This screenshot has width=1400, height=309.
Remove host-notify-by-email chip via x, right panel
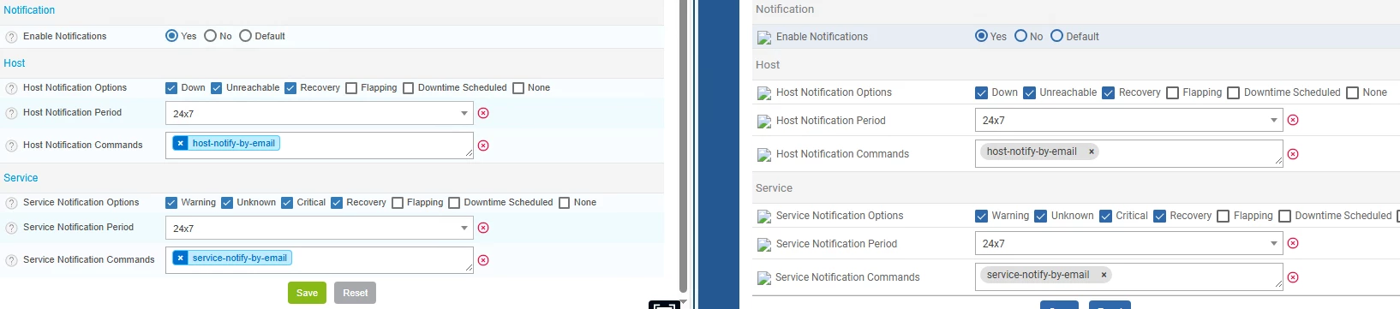(1092, 152)
